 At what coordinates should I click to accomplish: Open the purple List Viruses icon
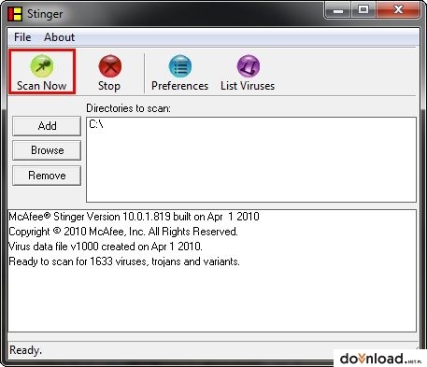249,66
